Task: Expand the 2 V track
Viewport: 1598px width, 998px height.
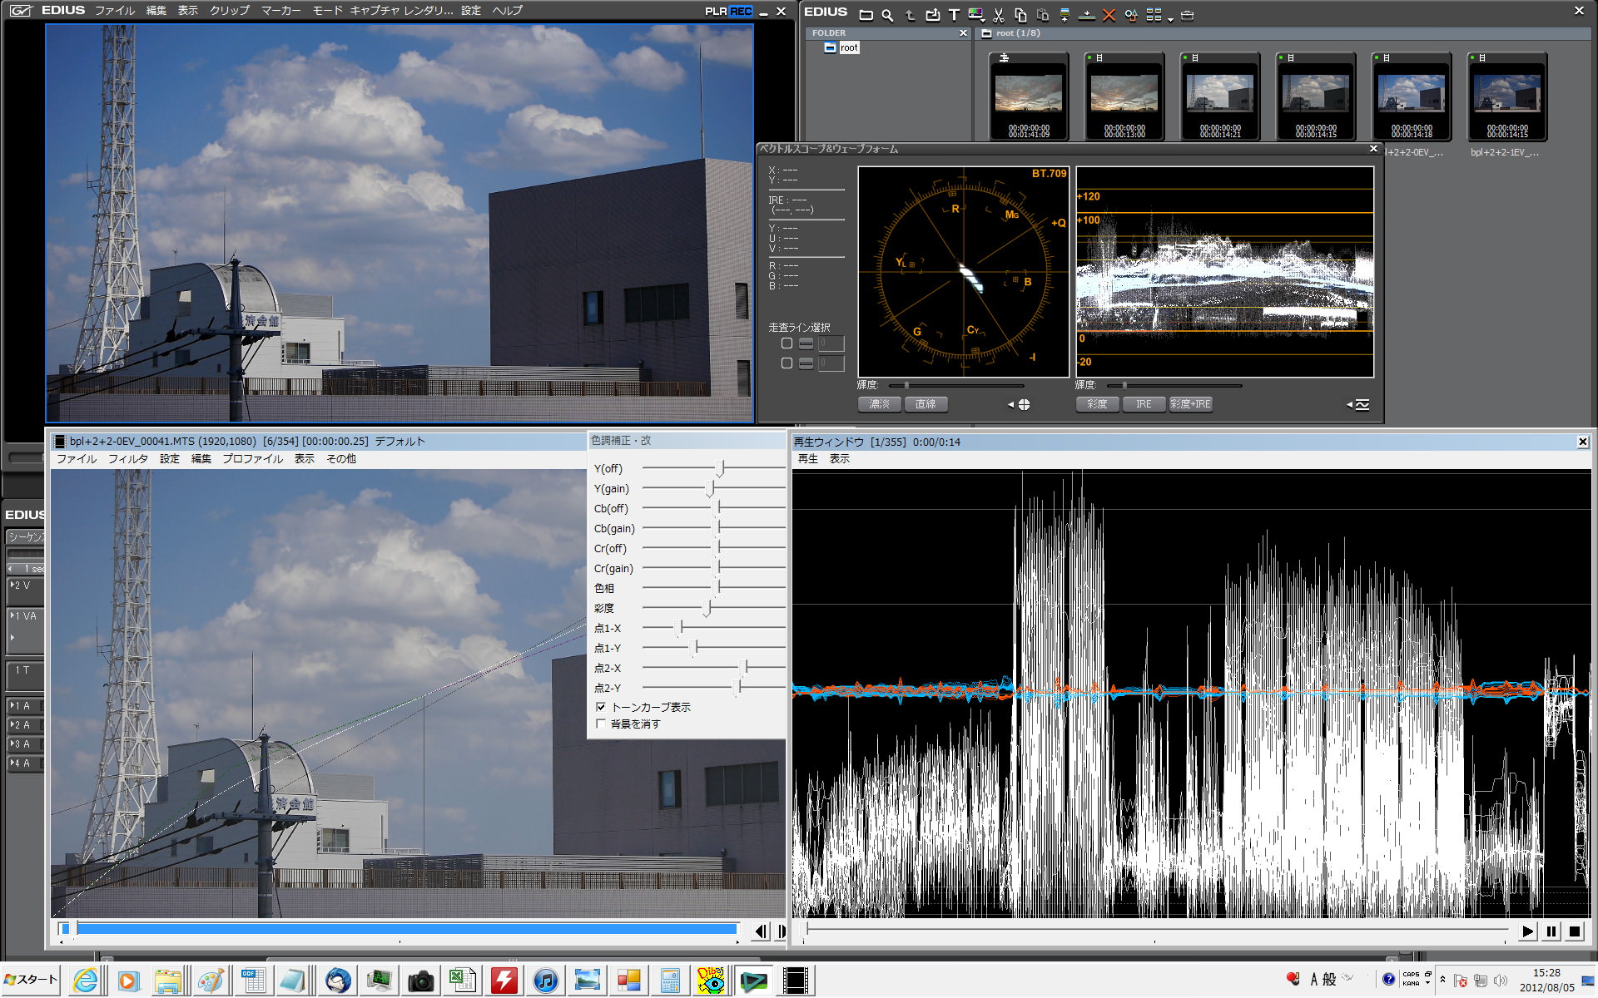Action: [x=12, y=585]
